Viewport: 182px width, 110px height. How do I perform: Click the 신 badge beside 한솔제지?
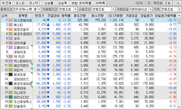pos(11,106)
